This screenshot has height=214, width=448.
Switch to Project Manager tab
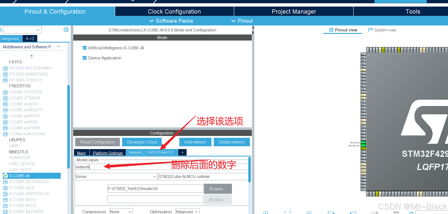pyautogui.click(x=294, y=12)
